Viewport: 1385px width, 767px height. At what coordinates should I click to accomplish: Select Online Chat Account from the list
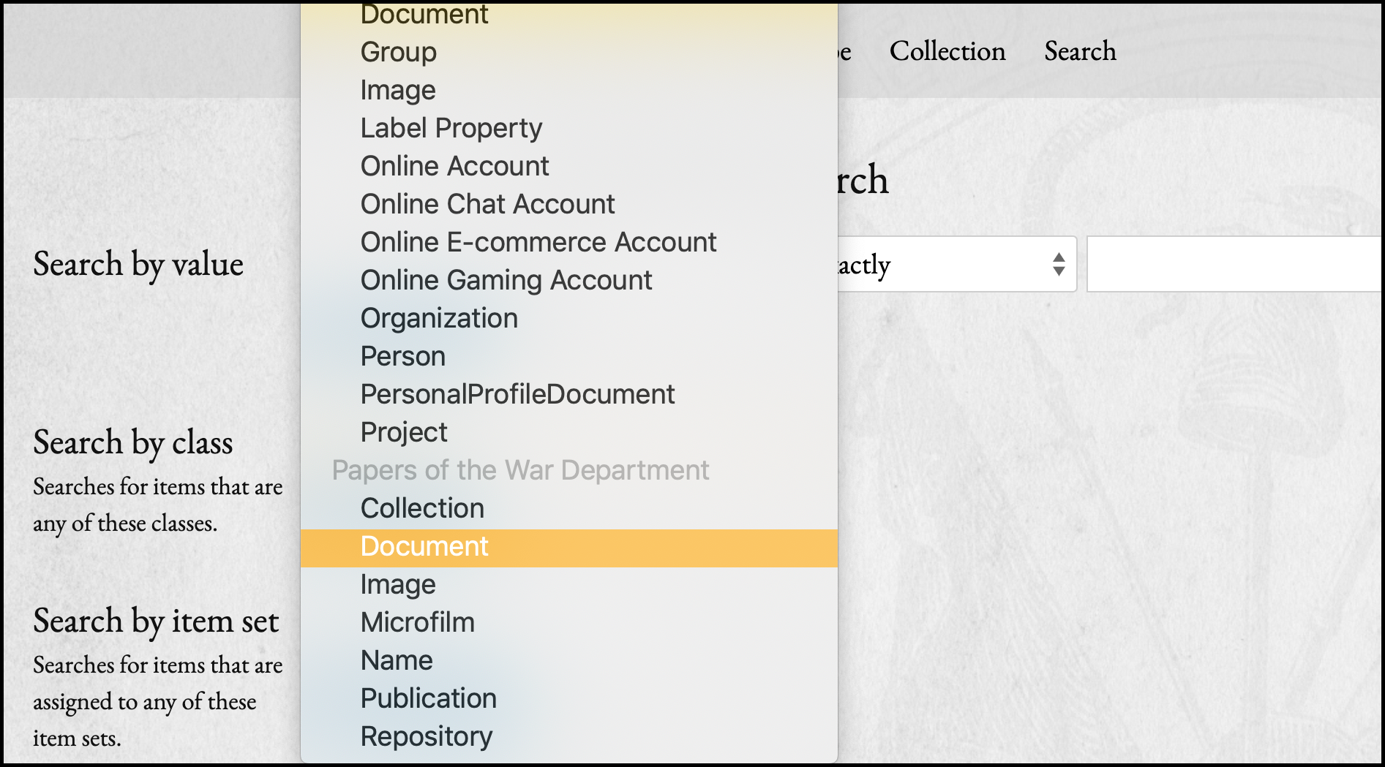click(x=487, y=204)
